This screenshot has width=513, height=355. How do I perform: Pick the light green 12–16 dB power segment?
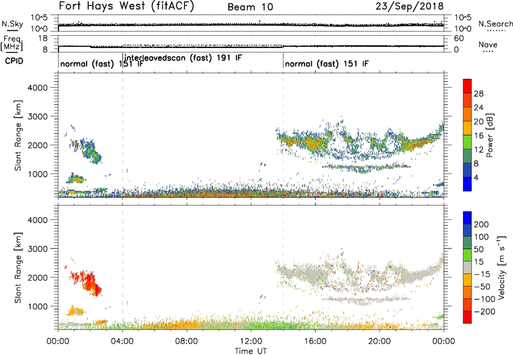(x=467, y=142)
